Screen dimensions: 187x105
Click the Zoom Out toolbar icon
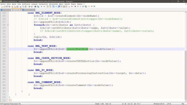[x=44, y=6]
